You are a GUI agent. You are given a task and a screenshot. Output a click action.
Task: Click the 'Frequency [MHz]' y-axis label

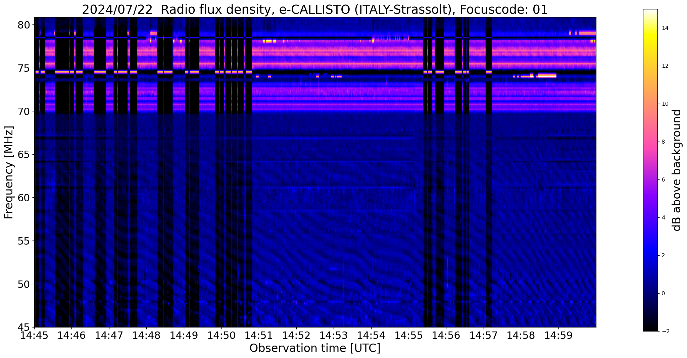pyautogui.click(x=9, y=172)
